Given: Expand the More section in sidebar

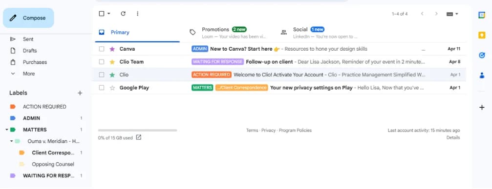Looking at the screenshot, I should point(28,74).
